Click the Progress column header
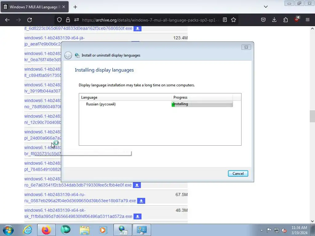The width and height of the screenshot is (315, 236). (x=202, y=97)
